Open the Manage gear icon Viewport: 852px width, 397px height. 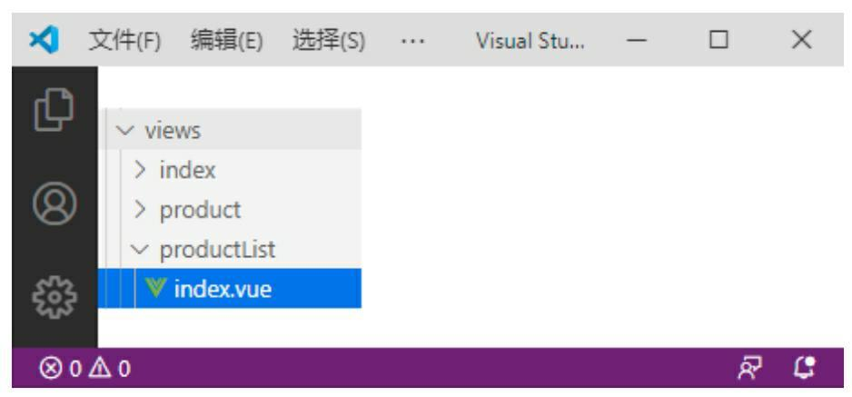point(54,297)
